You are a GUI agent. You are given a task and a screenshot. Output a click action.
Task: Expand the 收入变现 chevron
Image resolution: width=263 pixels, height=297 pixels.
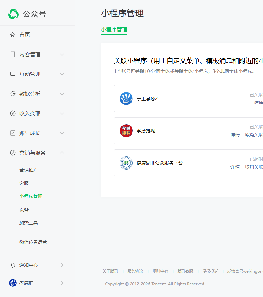click(x=62, y=114)
